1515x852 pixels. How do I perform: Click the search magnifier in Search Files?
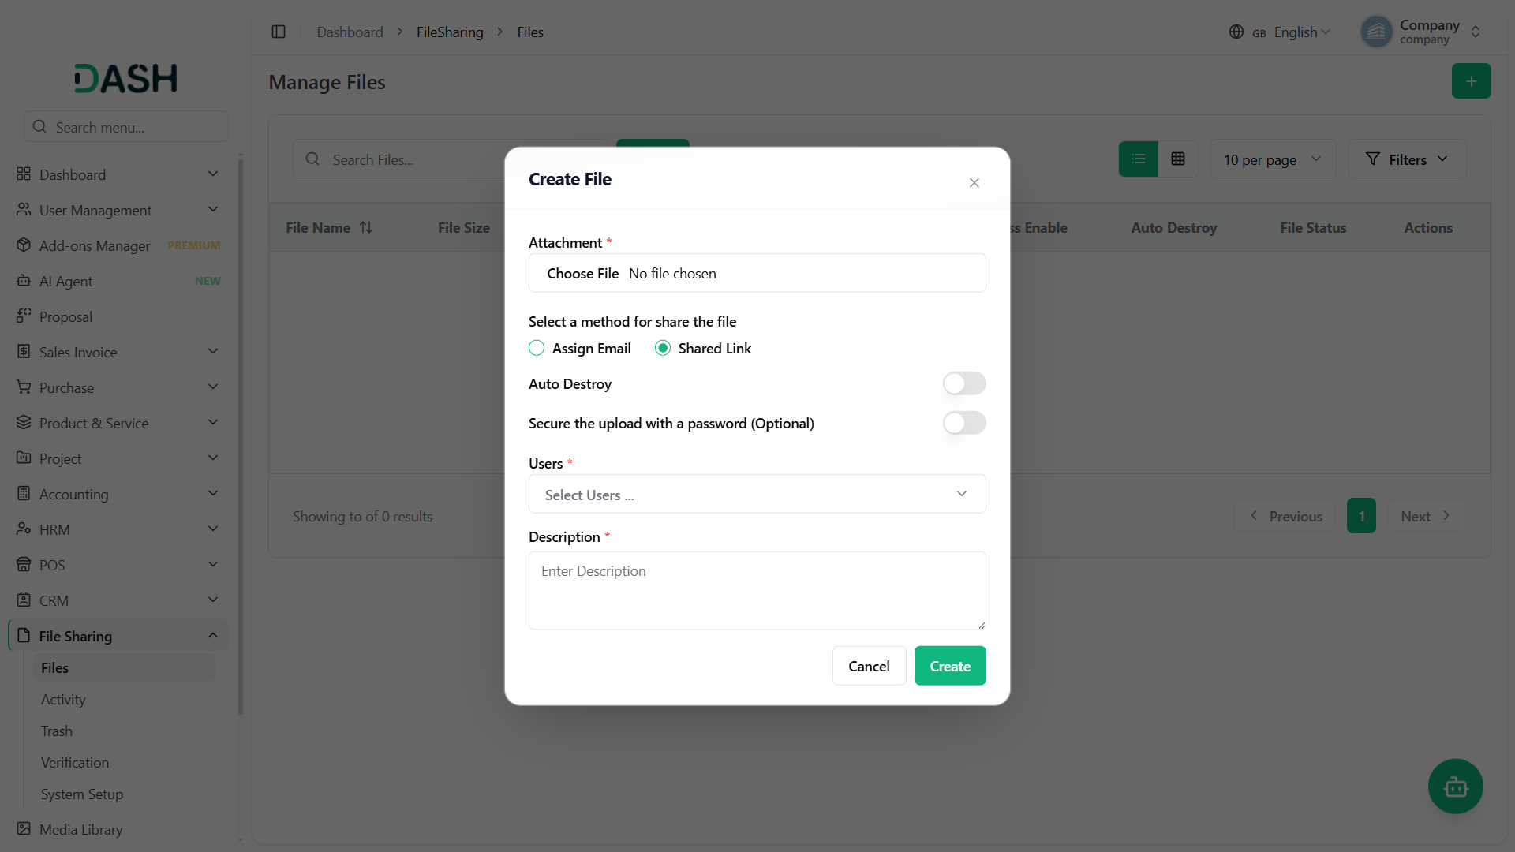[312, 159]
